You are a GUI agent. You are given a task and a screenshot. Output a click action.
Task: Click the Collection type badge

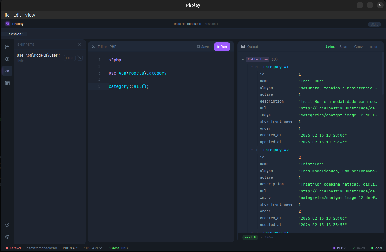click(258, 60)
